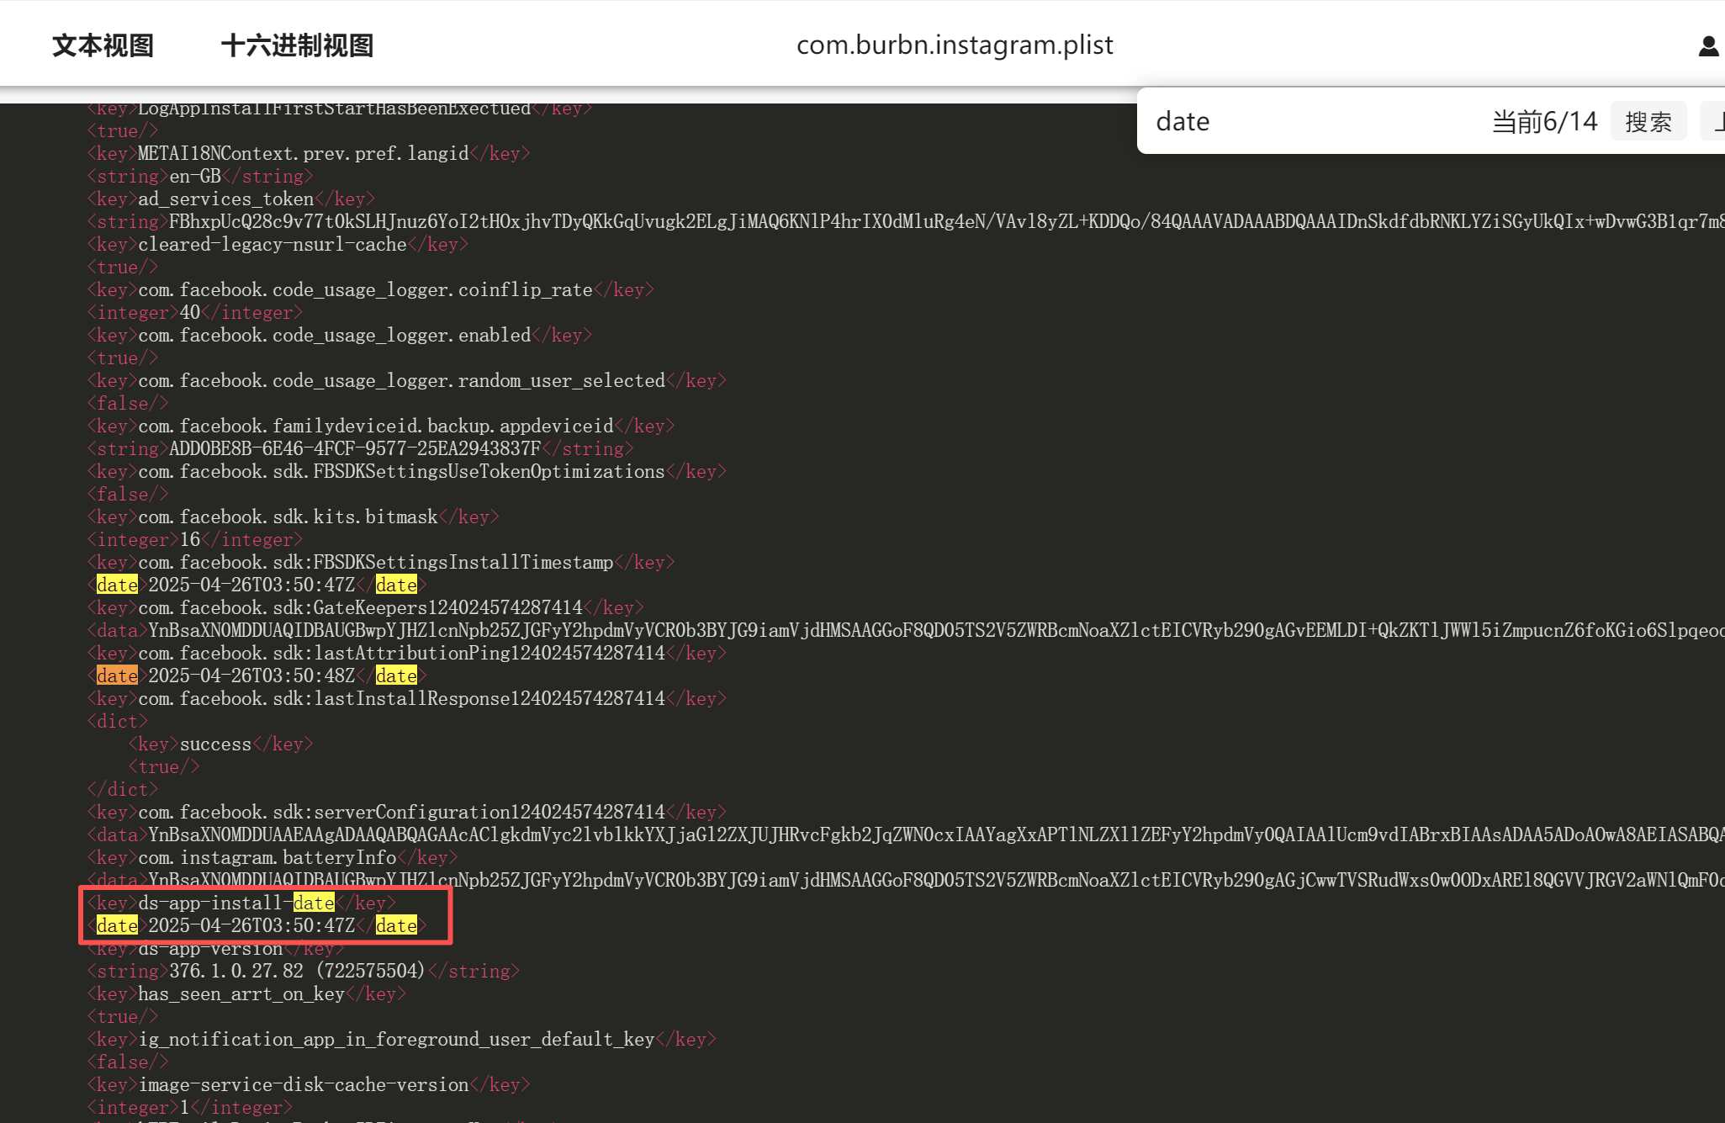Click the opening dict tag
The height and width of the screenshot is (1123, 1725).
pyautogui.click(x=117, y=721)
